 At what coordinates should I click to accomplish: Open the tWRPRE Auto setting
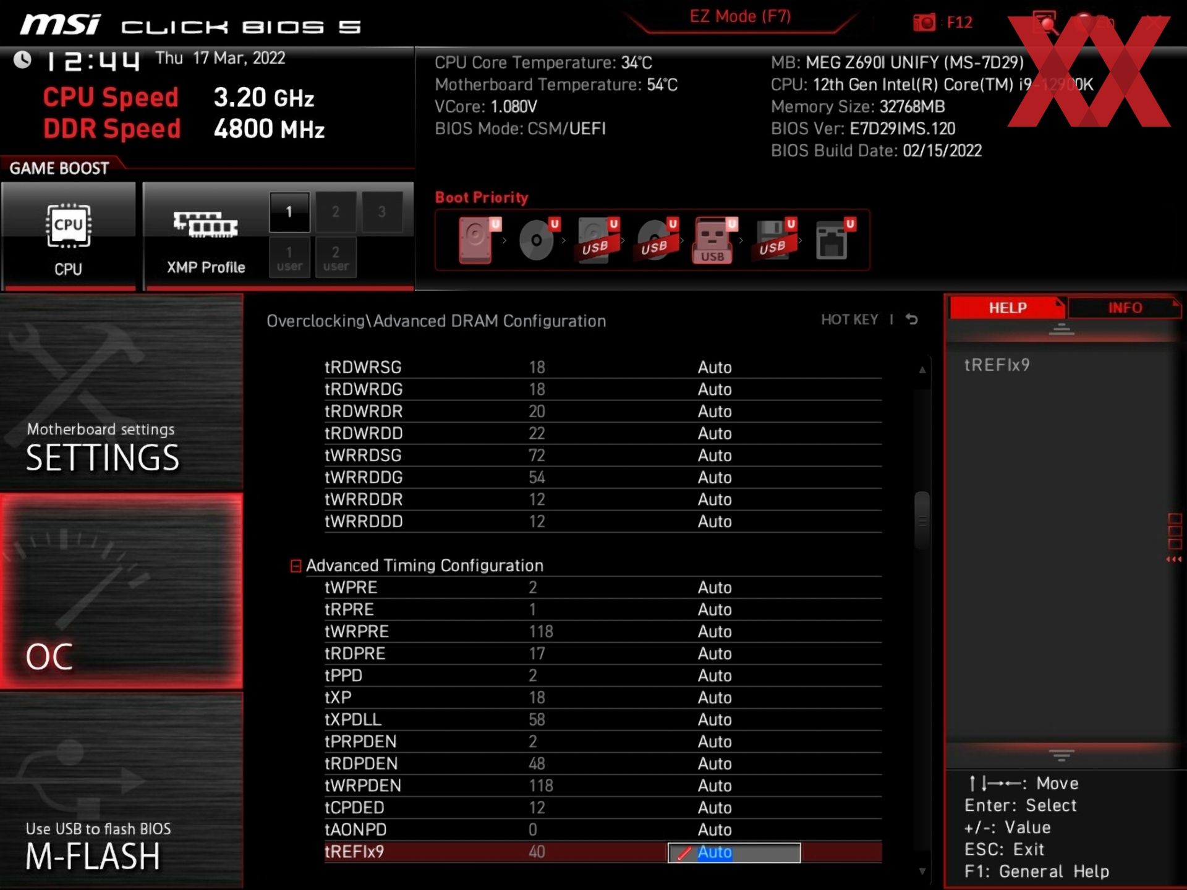(715, 632)
